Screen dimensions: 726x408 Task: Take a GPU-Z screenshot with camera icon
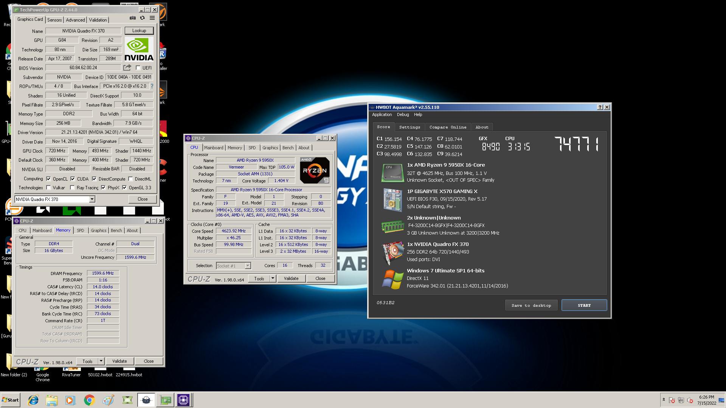(133, 18)
